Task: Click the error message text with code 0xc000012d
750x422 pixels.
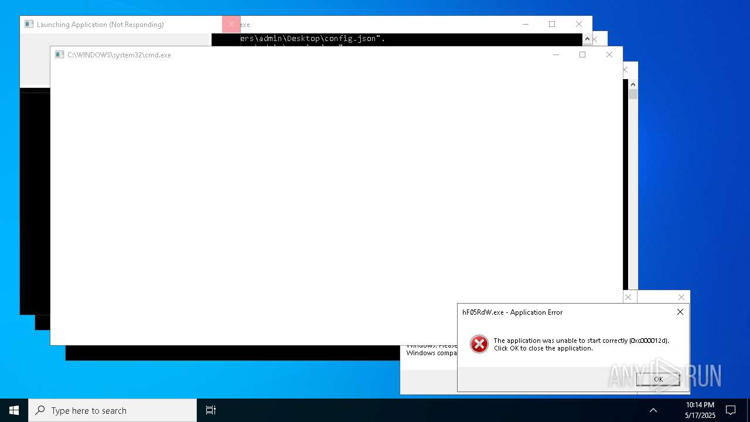Action: point(581,344)
